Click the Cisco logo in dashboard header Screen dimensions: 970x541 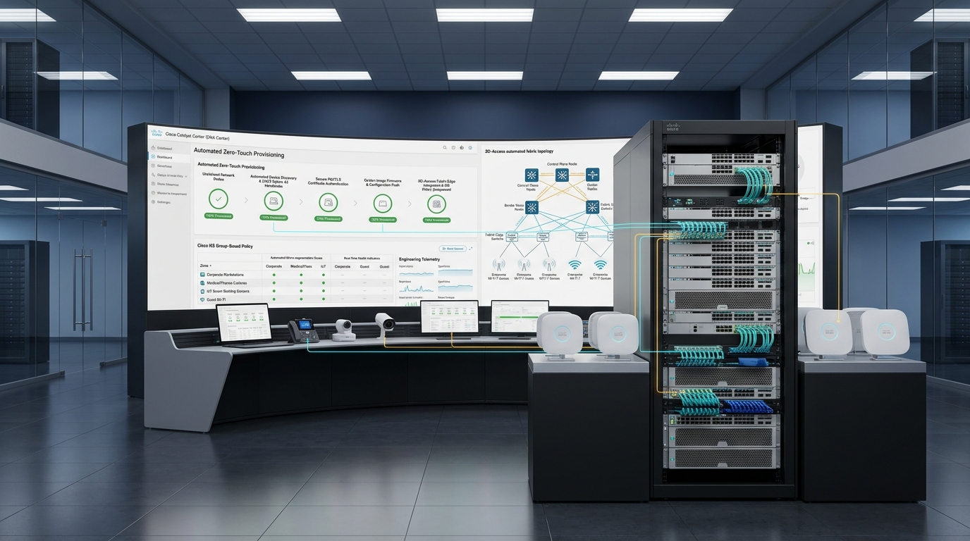click(x=156, y=132)
